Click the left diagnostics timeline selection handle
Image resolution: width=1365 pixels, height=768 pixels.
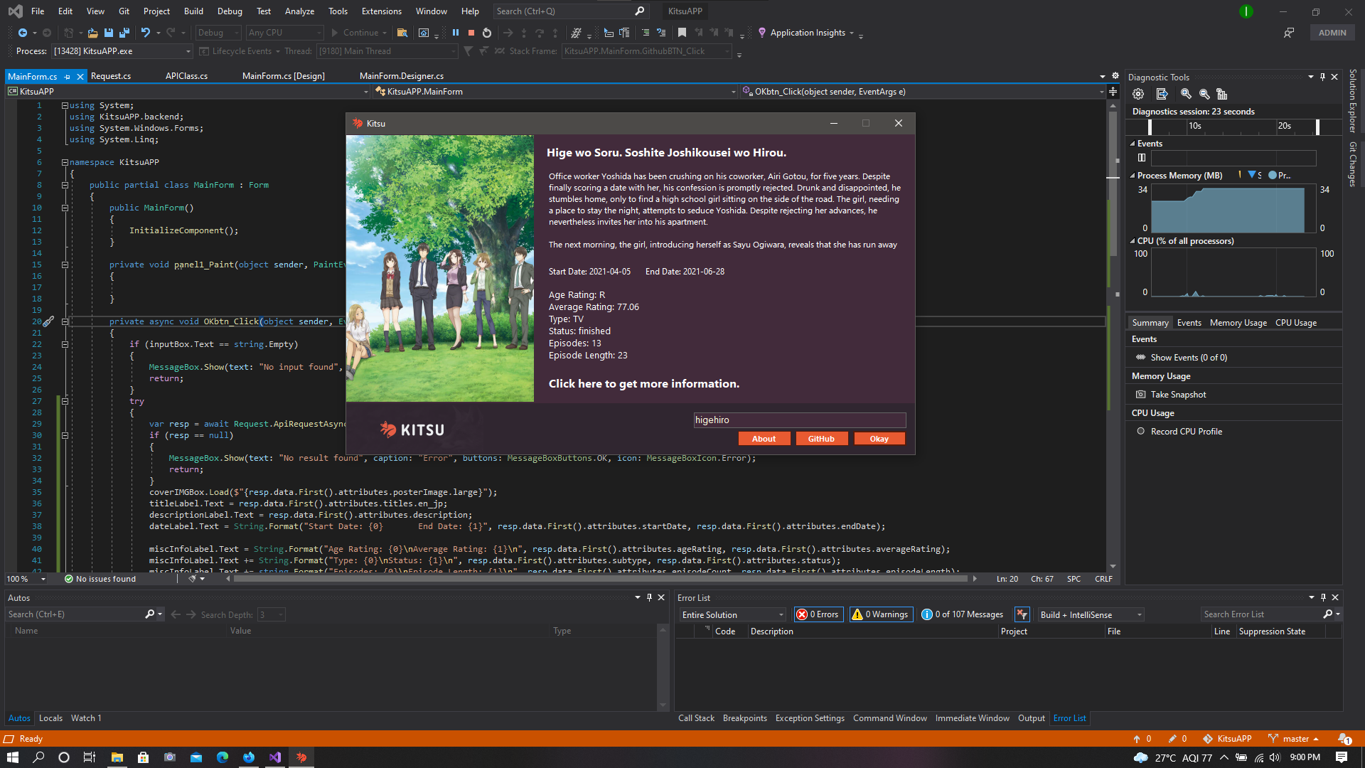coord(1150,127)
